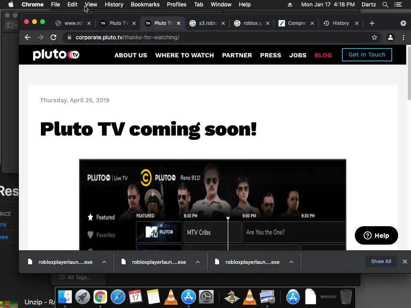The width and height of the screenshot is (411, 308).
Task: Open Chrome Profiles menu
Action: [177, 4]
